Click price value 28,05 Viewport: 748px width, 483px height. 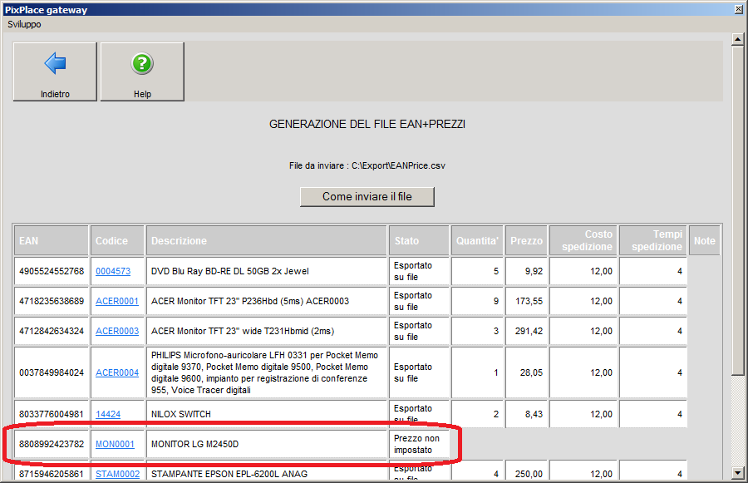tap(531, 372)
